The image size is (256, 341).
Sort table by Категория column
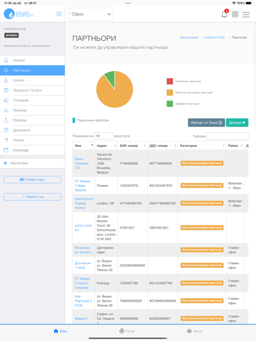coord(202,146)
